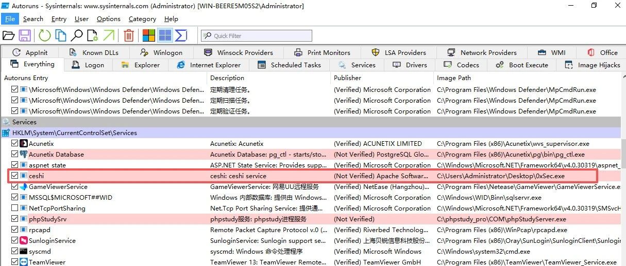
Task: Toggle the blue Windows grid toolbar icon
Action: (165, 35)
